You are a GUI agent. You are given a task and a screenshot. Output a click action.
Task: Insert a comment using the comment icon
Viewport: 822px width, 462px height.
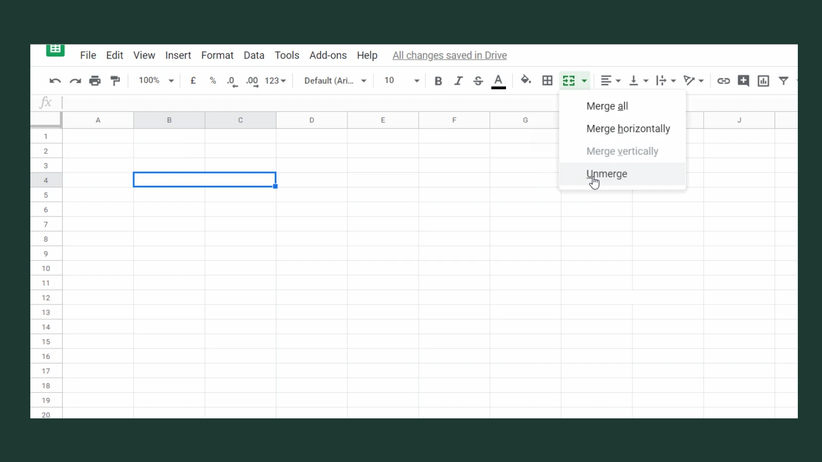743,81
